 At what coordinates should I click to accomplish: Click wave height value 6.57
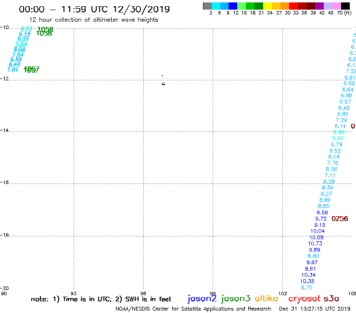(345, 102)
